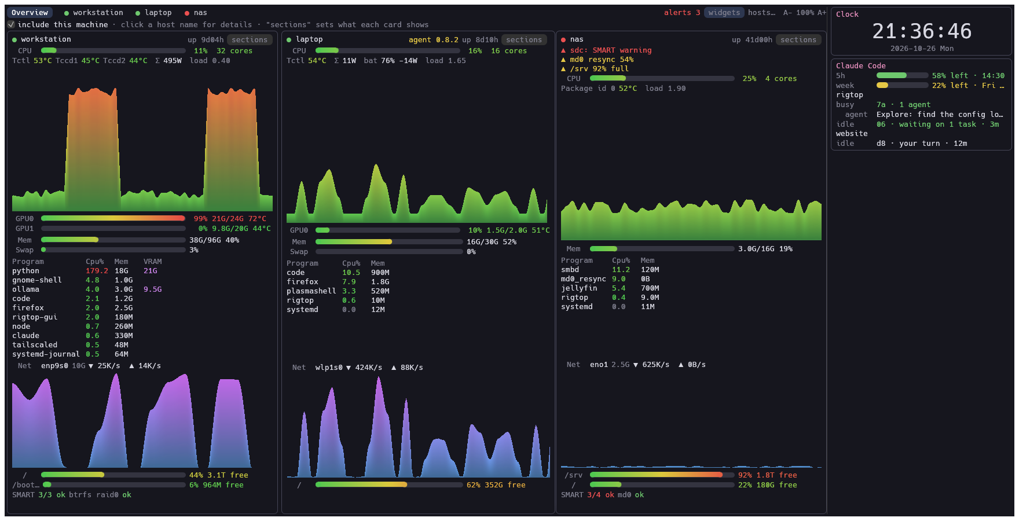1019x521 pixels.
Task: Click the nas /srv disk usage bar
Action: coord(662,475)
